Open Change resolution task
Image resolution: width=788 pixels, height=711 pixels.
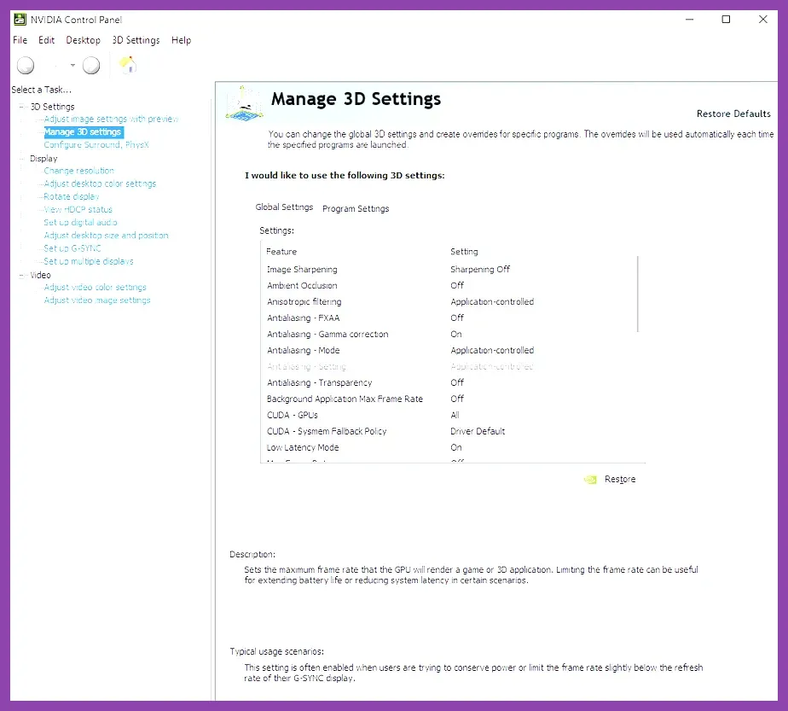point(79,171)
